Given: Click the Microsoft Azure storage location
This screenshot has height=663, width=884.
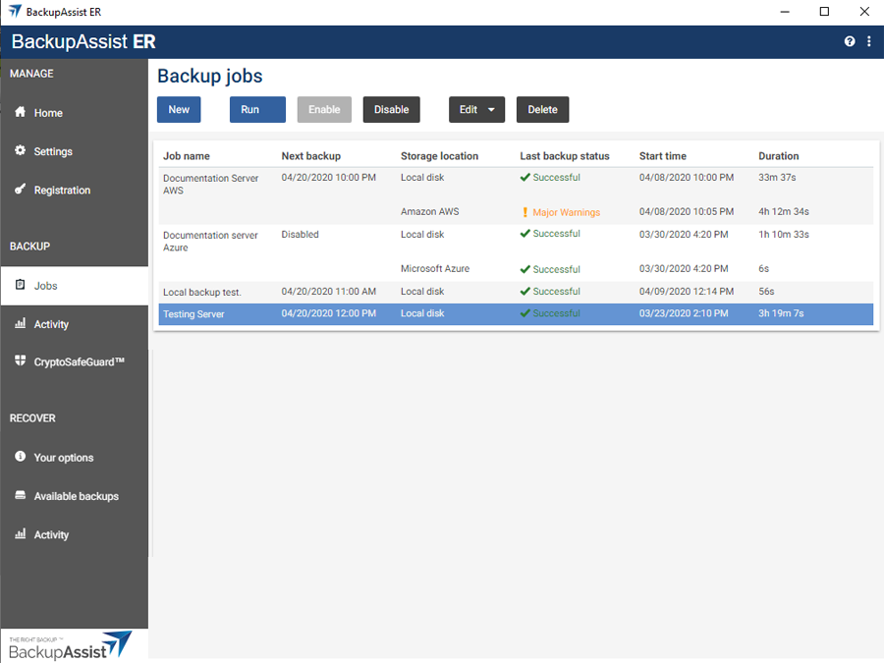Looking at the screenshot, I should click(435, 269).
